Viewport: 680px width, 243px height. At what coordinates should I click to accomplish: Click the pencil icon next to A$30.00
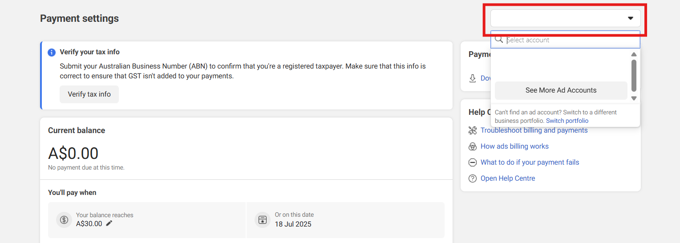point(109,223)
